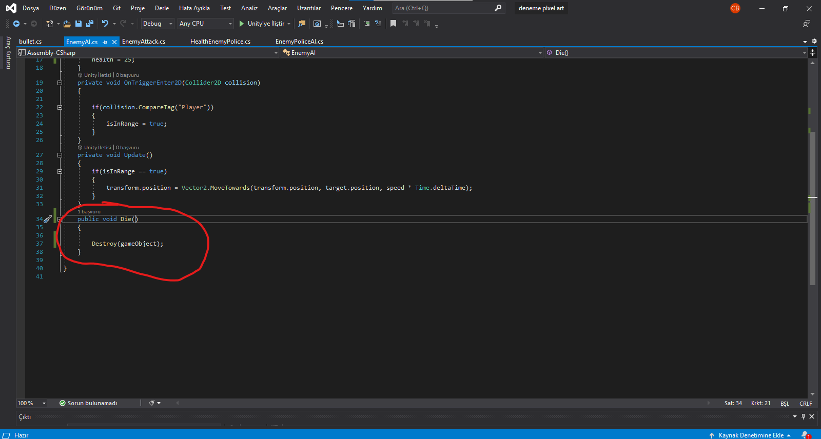Click the CRLF line ending indicator
The width and height of the screenshot is (821, 439).
click(806, 404)
